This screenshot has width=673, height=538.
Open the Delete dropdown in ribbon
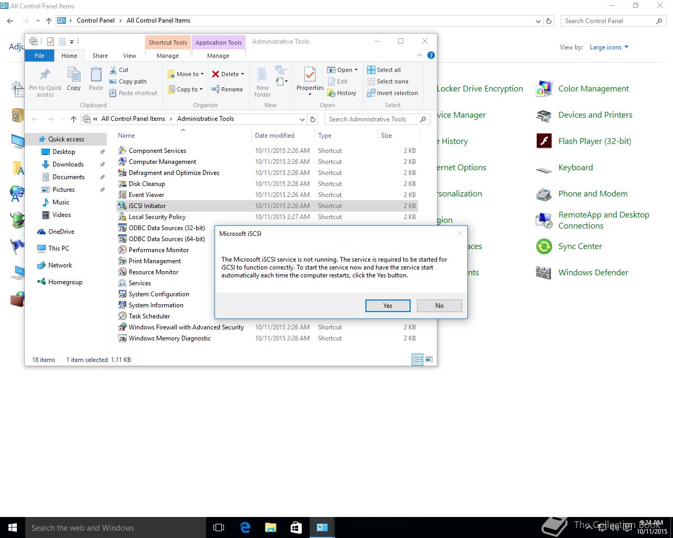tap(228, 74)
